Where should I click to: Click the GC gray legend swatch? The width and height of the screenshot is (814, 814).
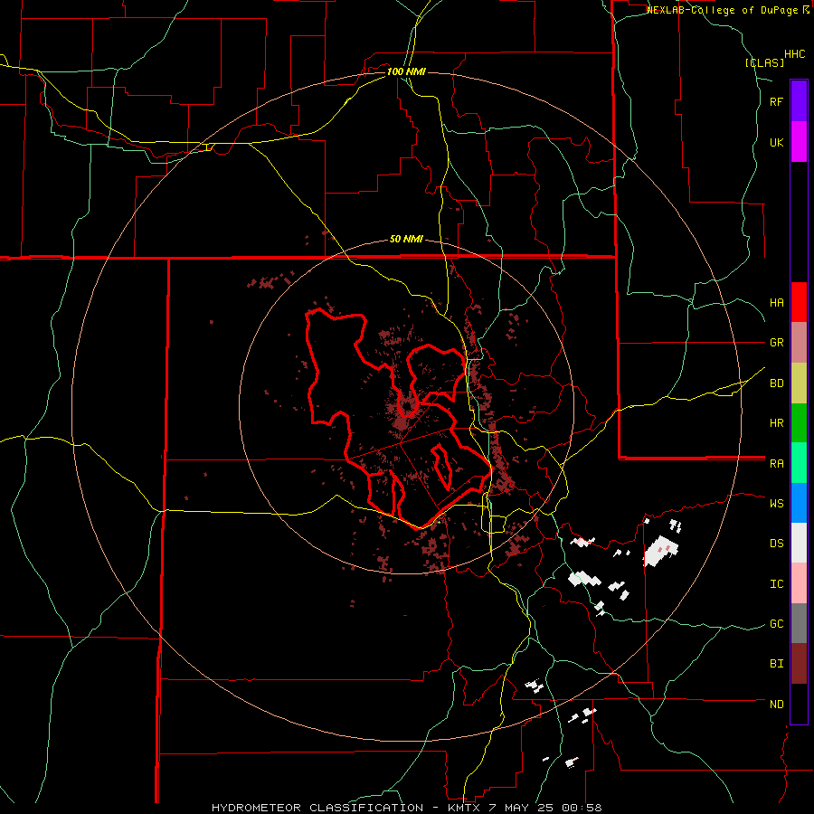(799, 623)
